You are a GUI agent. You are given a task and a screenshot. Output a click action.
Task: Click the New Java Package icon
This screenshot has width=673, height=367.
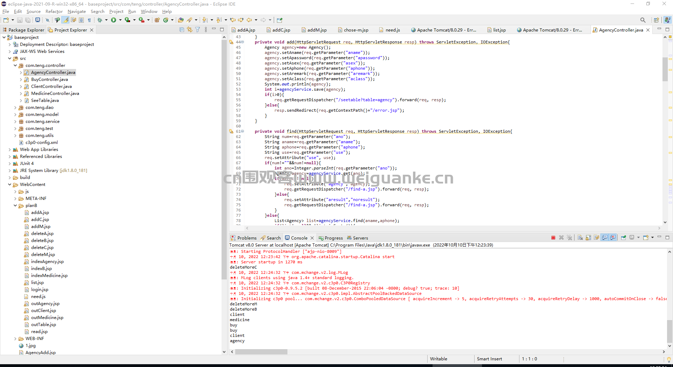point(157,20)
